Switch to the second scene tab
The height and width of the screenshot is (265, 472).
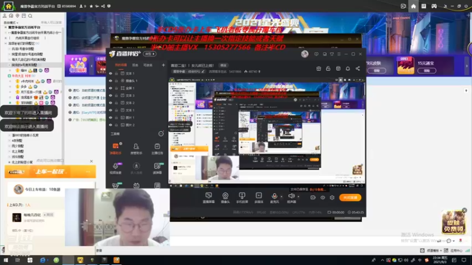[x=135, y=65]
